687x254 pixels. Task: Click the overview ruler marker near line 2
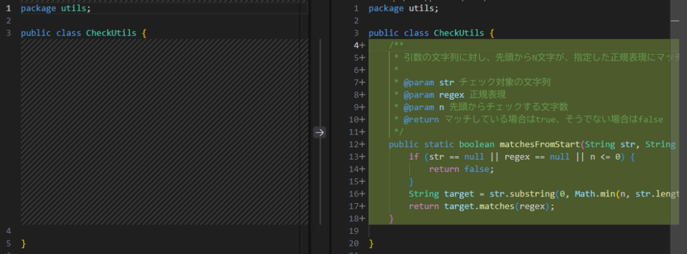(x=674, y=20)
